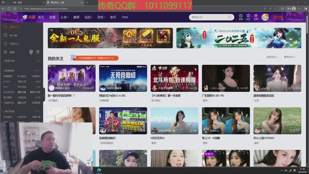Go to browser home icon
Screen dimensions: 309x174
point(15,9)
